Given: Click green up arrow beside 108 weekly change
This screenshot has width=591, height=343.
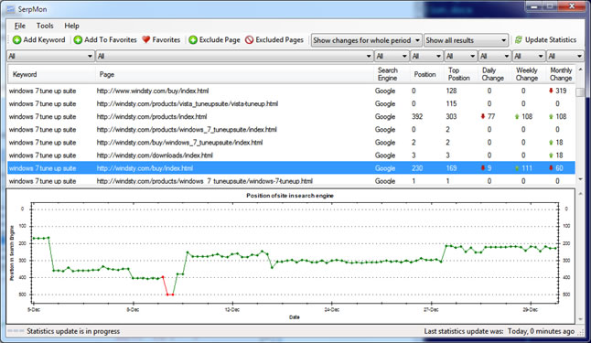Looking at the screenshot, I should click(517, 117).
